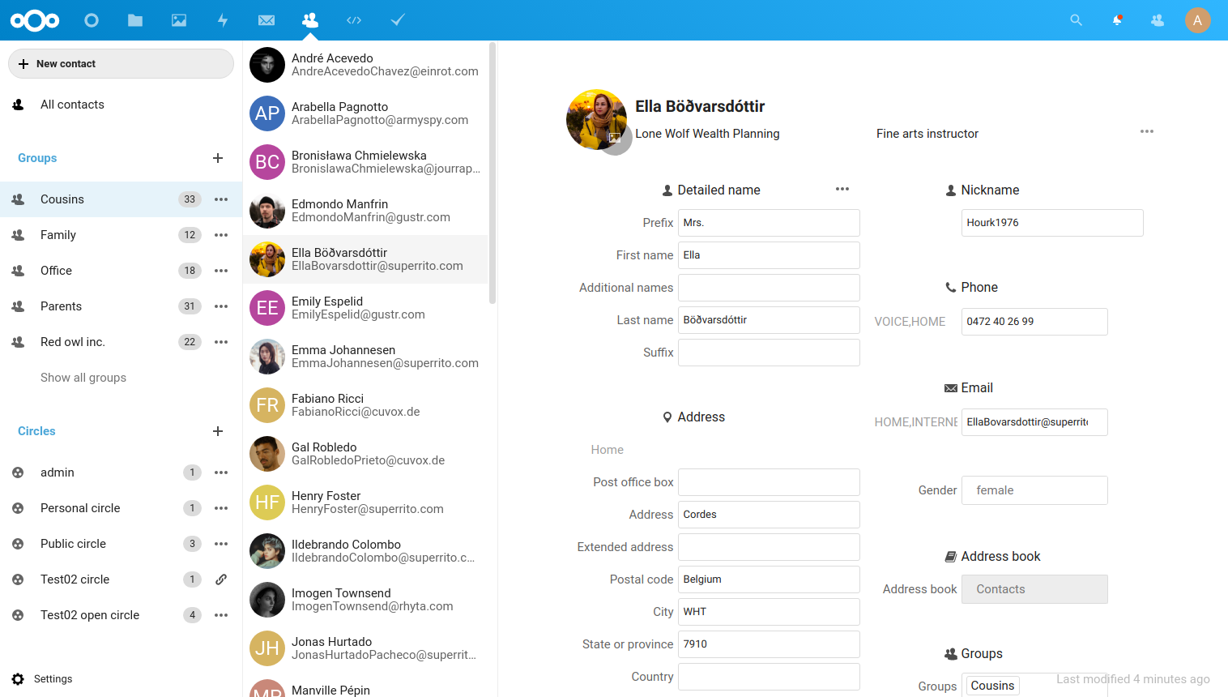The height and width of the screenshot is (697, 1228).
Task: Open the Address book Contacts selector
Action: (x=1034, y=589)
